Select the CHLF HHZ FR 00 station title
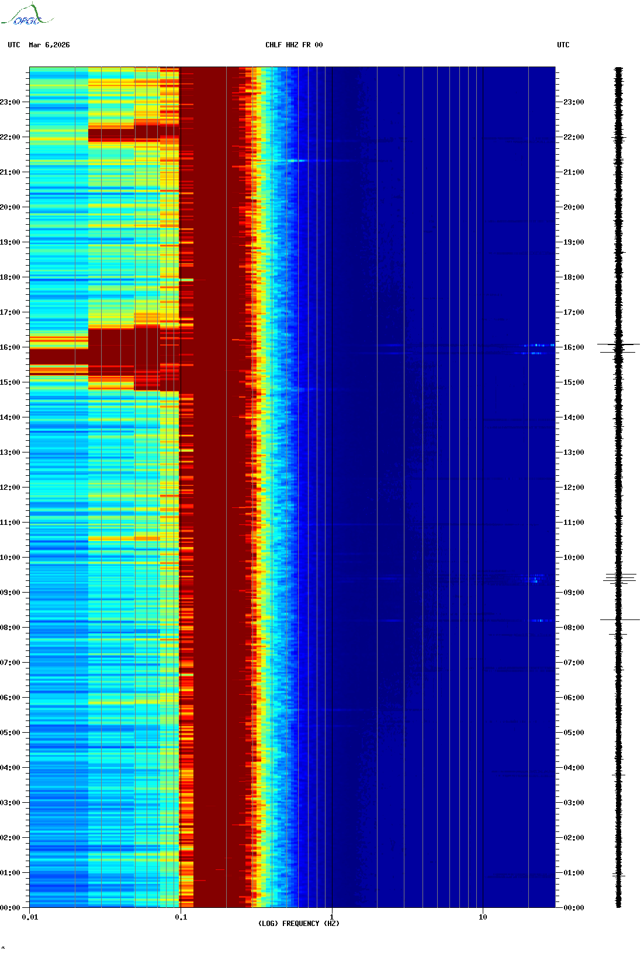 coord(293,45)
